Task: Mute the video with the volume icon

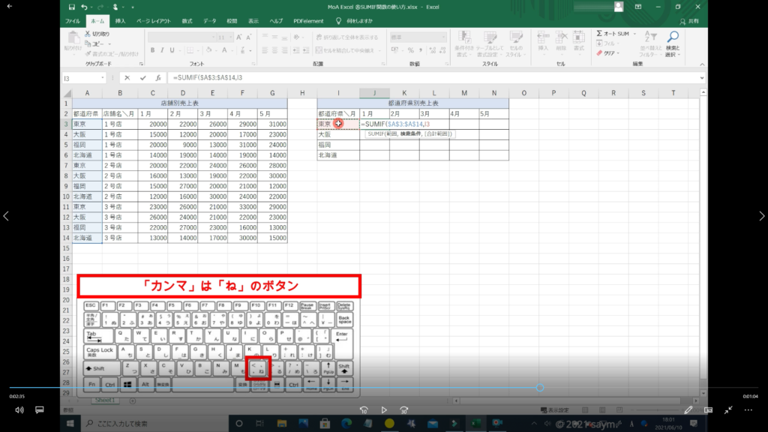Action: click(x=19, y=410)
